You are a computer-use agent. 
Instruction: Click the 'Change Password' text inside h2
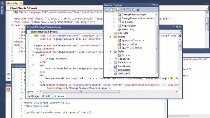[56, 59]
